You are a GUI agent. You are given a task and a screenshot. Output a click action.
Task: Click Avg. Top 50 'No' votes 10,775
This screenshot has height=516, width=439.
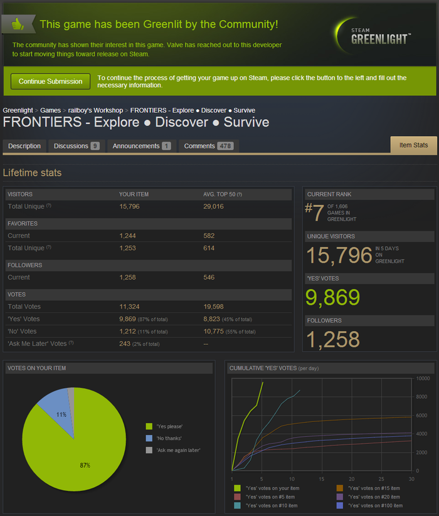tap(213, 332)
